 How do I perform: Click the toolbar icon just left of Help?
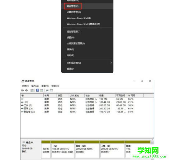coord(32,90)
